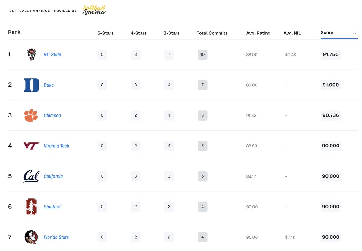Sort by the Avg. Rating column header
Screen dimensions: 362x251
(x=259, y=33)
